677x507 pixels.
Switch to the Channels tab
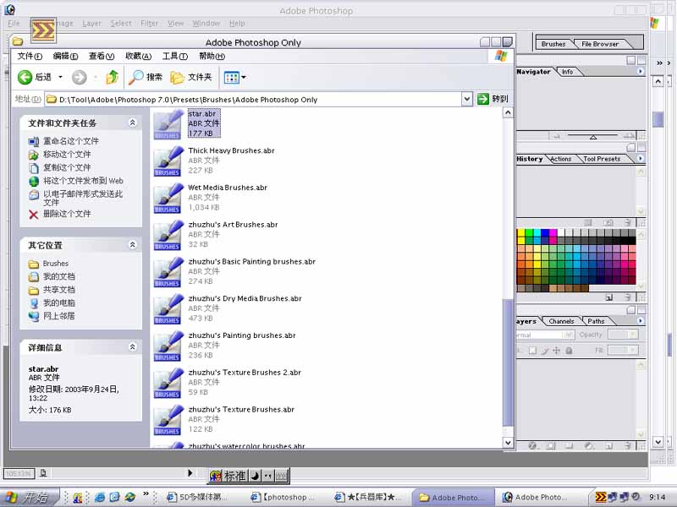click(561, 321)
